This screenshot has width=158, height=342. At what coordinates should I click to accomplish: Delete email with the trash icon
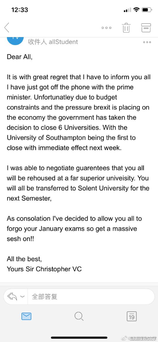point(126,28)
